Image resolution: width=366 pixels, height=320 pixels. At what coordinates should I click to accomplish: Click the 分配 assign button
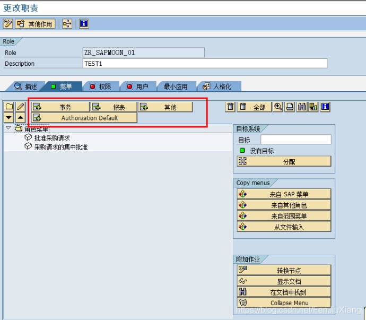(x=284, y=161)
